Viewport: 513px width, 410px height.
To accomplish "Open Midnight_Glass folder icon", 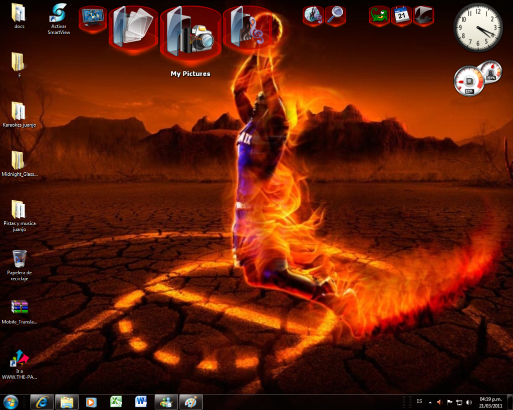I will (x=19, y=164).
